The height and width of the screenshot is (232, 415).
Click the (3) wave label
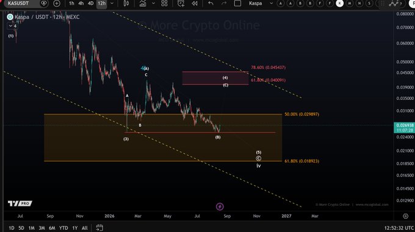tap(126, 139)
